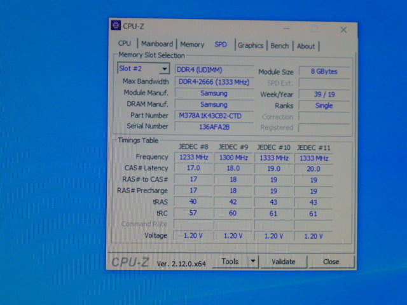Click the CPU-Z app icon in title bar
This screenshot has height=305, width=407.
[x=116, y=25]
